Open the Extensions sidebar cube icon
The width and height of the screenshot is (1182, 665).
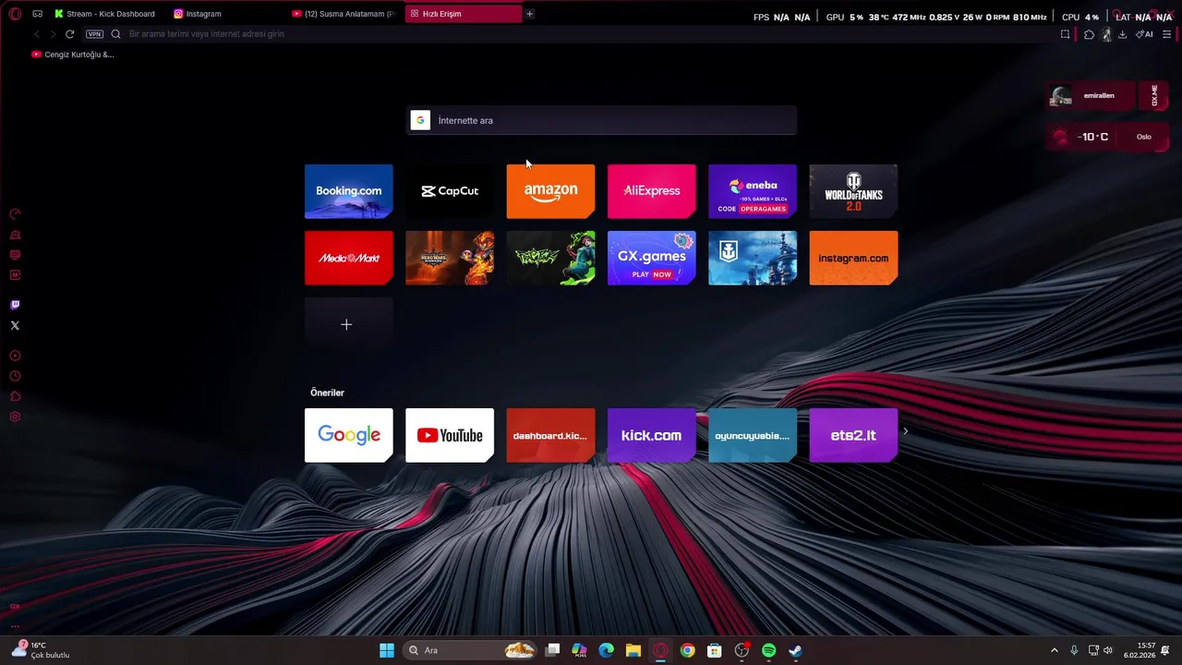click(15, 396)
